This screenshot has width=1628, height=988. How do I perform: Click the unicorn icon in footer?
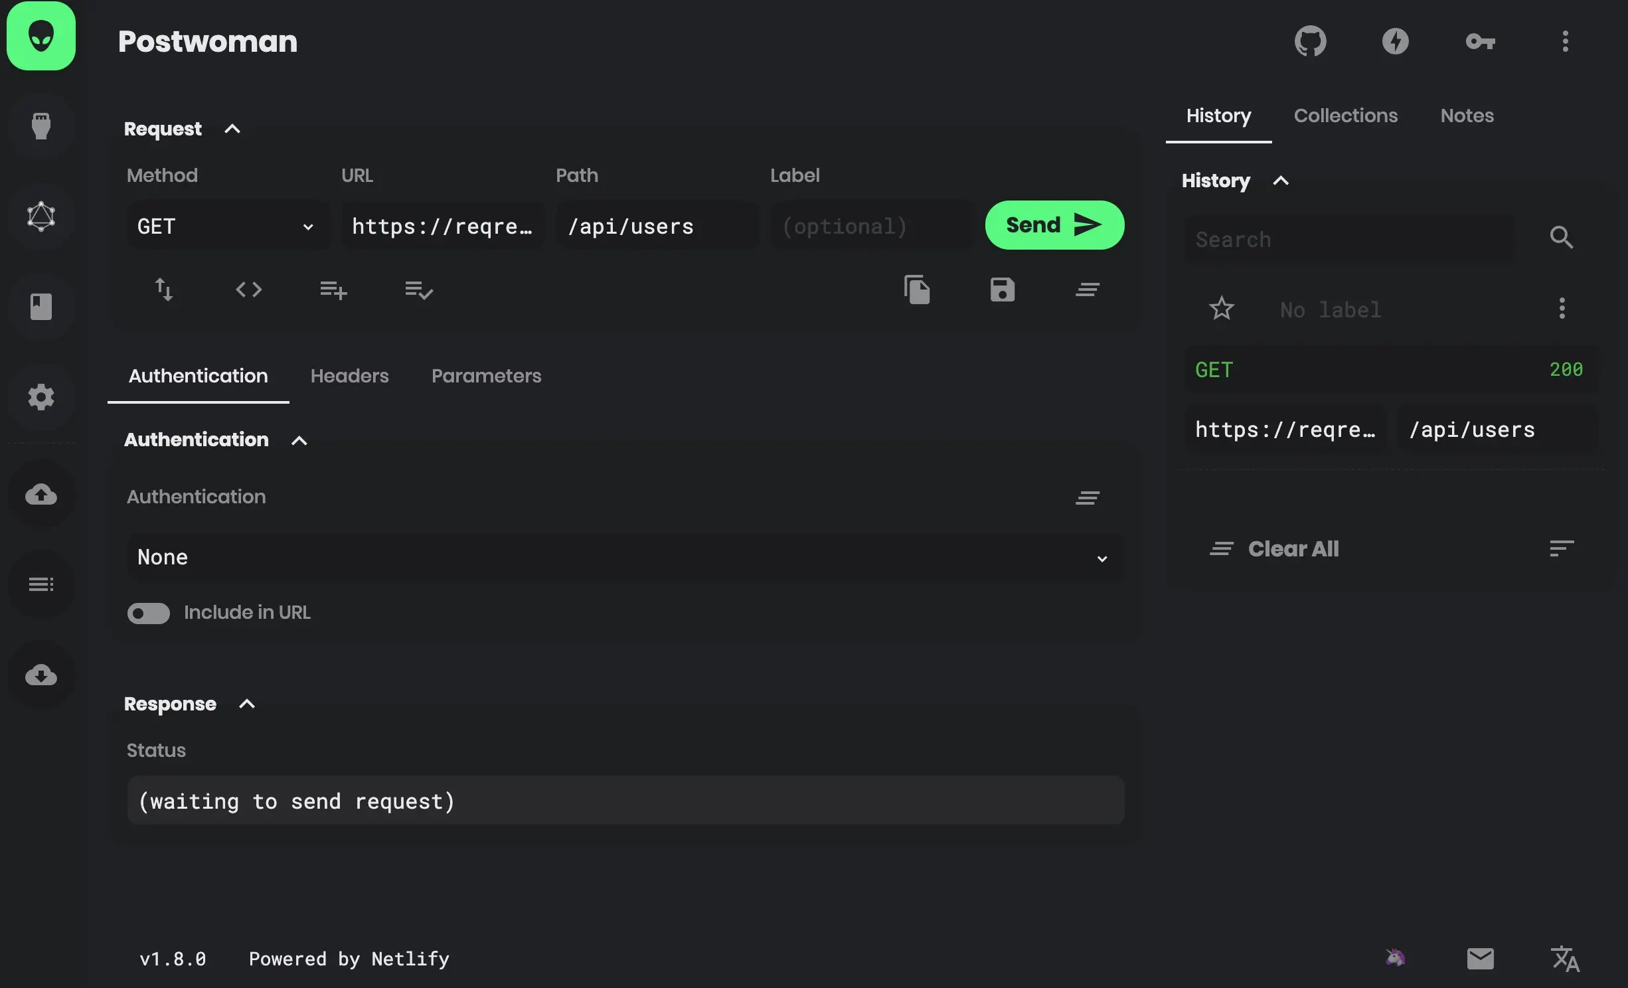[1396, 958]
